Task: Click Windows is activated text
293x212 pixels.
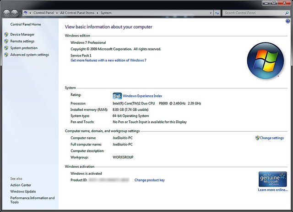Action: tap(86, 173)
